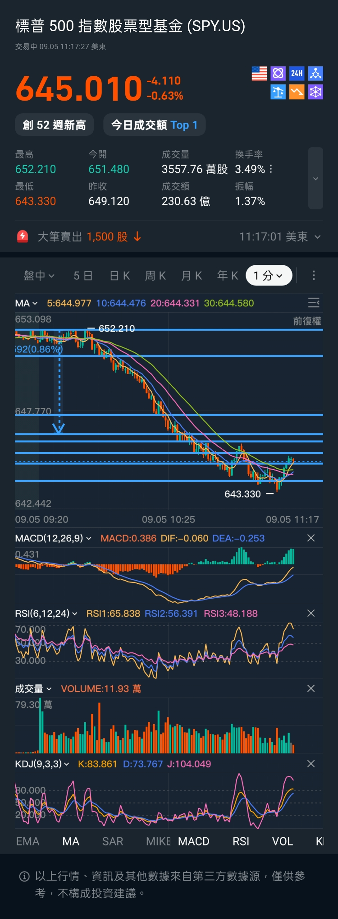338x919 pixels.
Task: Switch to the 周K chart tab
Action: pos(155,276)
